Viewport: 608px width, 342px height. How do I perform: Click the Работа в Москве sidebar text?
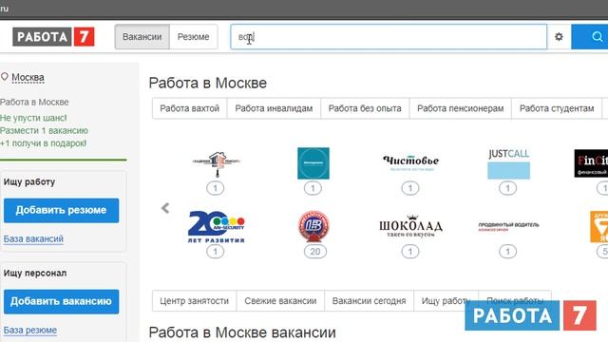34,102
